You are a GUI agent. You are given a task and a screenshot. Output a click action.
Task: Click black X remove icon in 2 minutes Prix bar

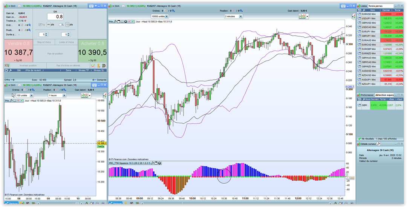point(125,21)
